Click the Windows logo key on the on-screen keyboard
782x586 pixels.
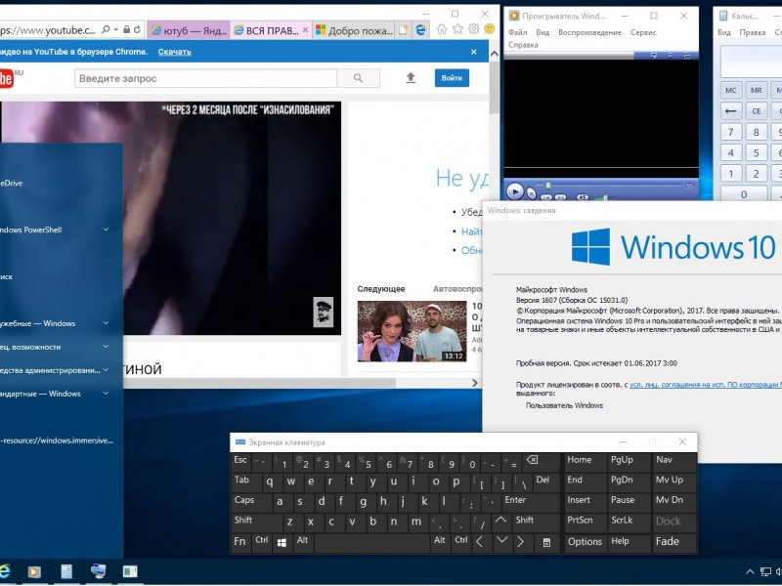282,542
